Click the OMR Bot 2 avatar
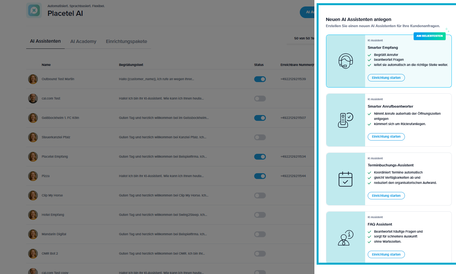Screen dimensions: 456x274 tap(33, 254)
